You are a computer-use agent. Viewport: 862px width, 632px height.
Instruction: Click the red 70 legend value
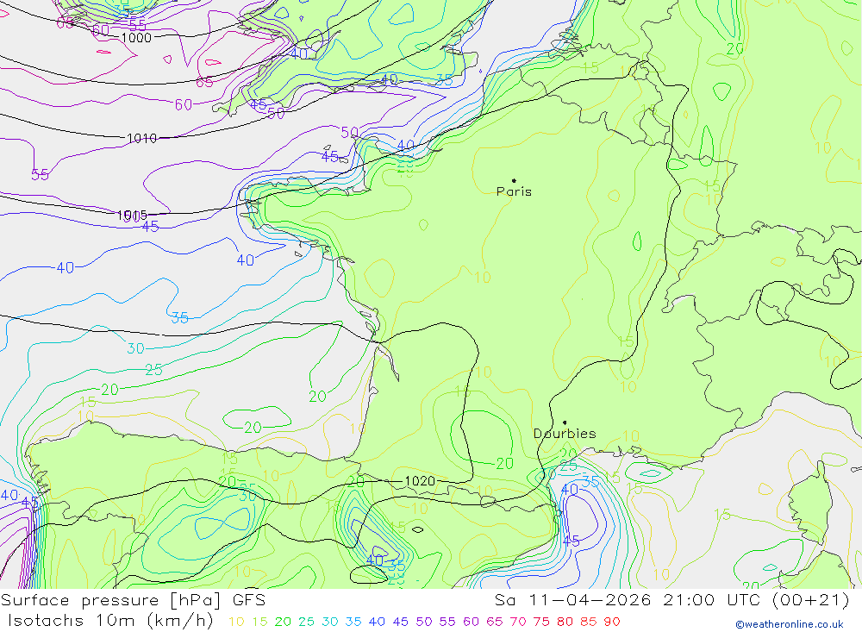(x=518, y=622)
